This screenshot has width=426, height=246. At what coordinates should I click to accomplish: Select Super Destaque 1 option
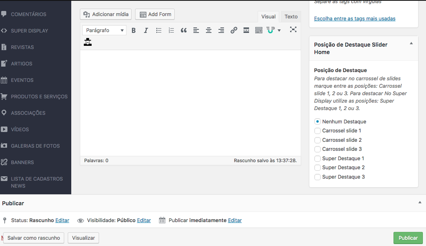[317, 159]
